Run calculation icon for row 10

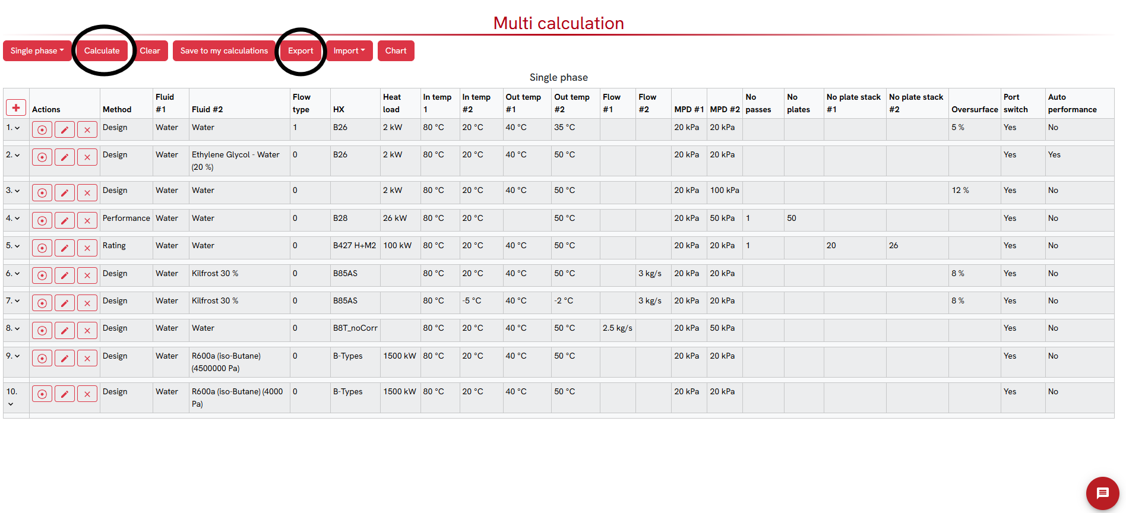42,394
